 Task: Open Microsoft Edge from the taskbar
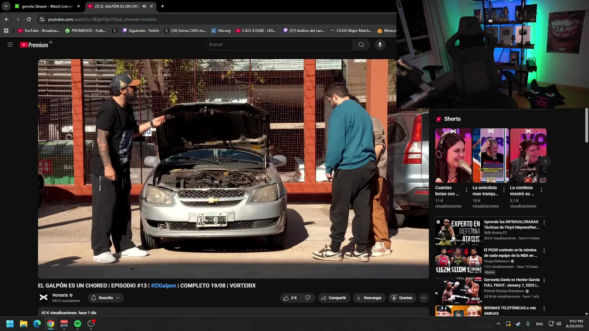[37, 324]
